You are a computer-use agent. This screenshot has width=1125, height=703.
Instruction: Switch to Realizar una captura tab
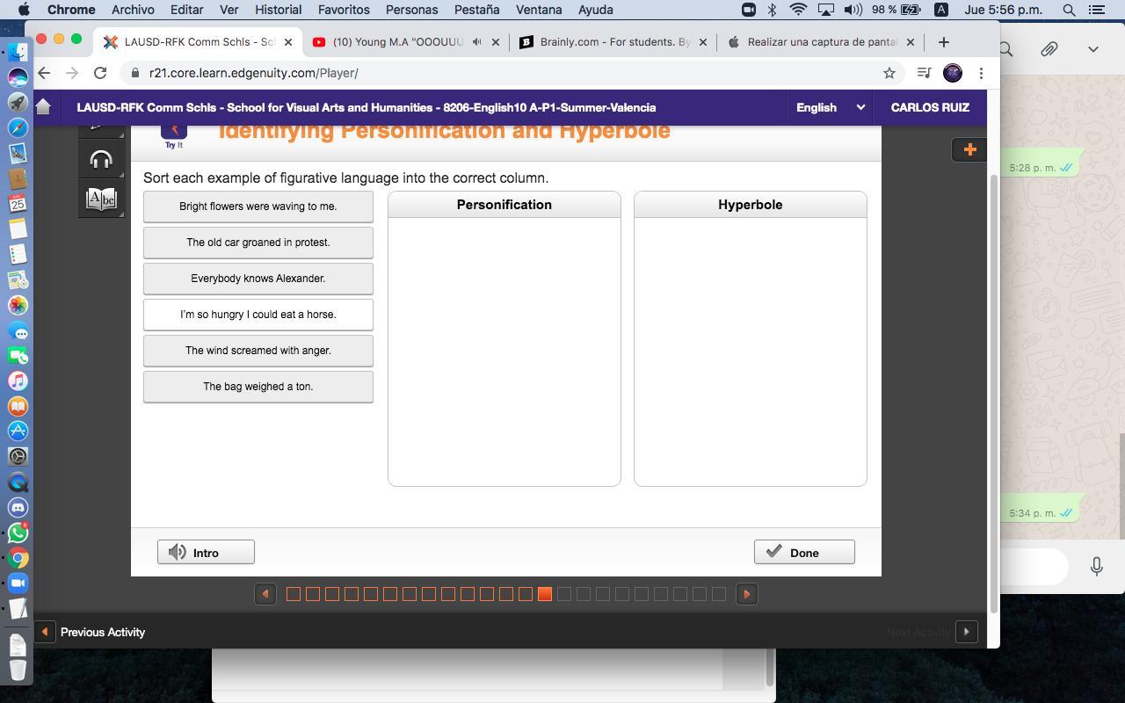tap(821, 41)
